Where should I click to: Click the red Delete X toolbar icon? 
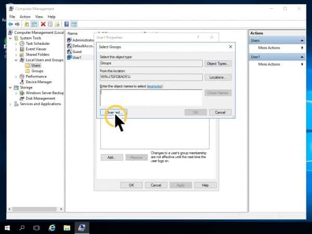tap(43, 24)
